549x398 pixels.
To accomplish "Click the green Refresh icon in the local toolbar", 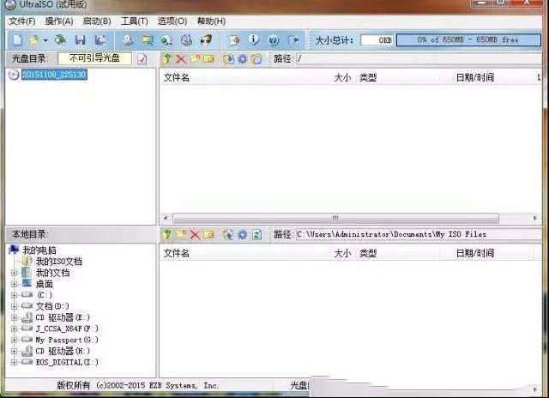I will 256,234.
